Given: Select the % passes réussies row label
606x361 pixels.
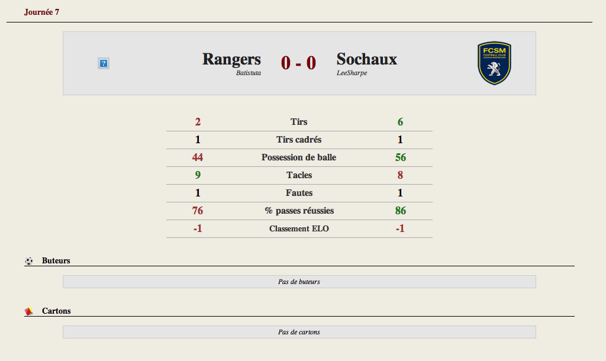Looking at the screenshot, I should (299, 211).
